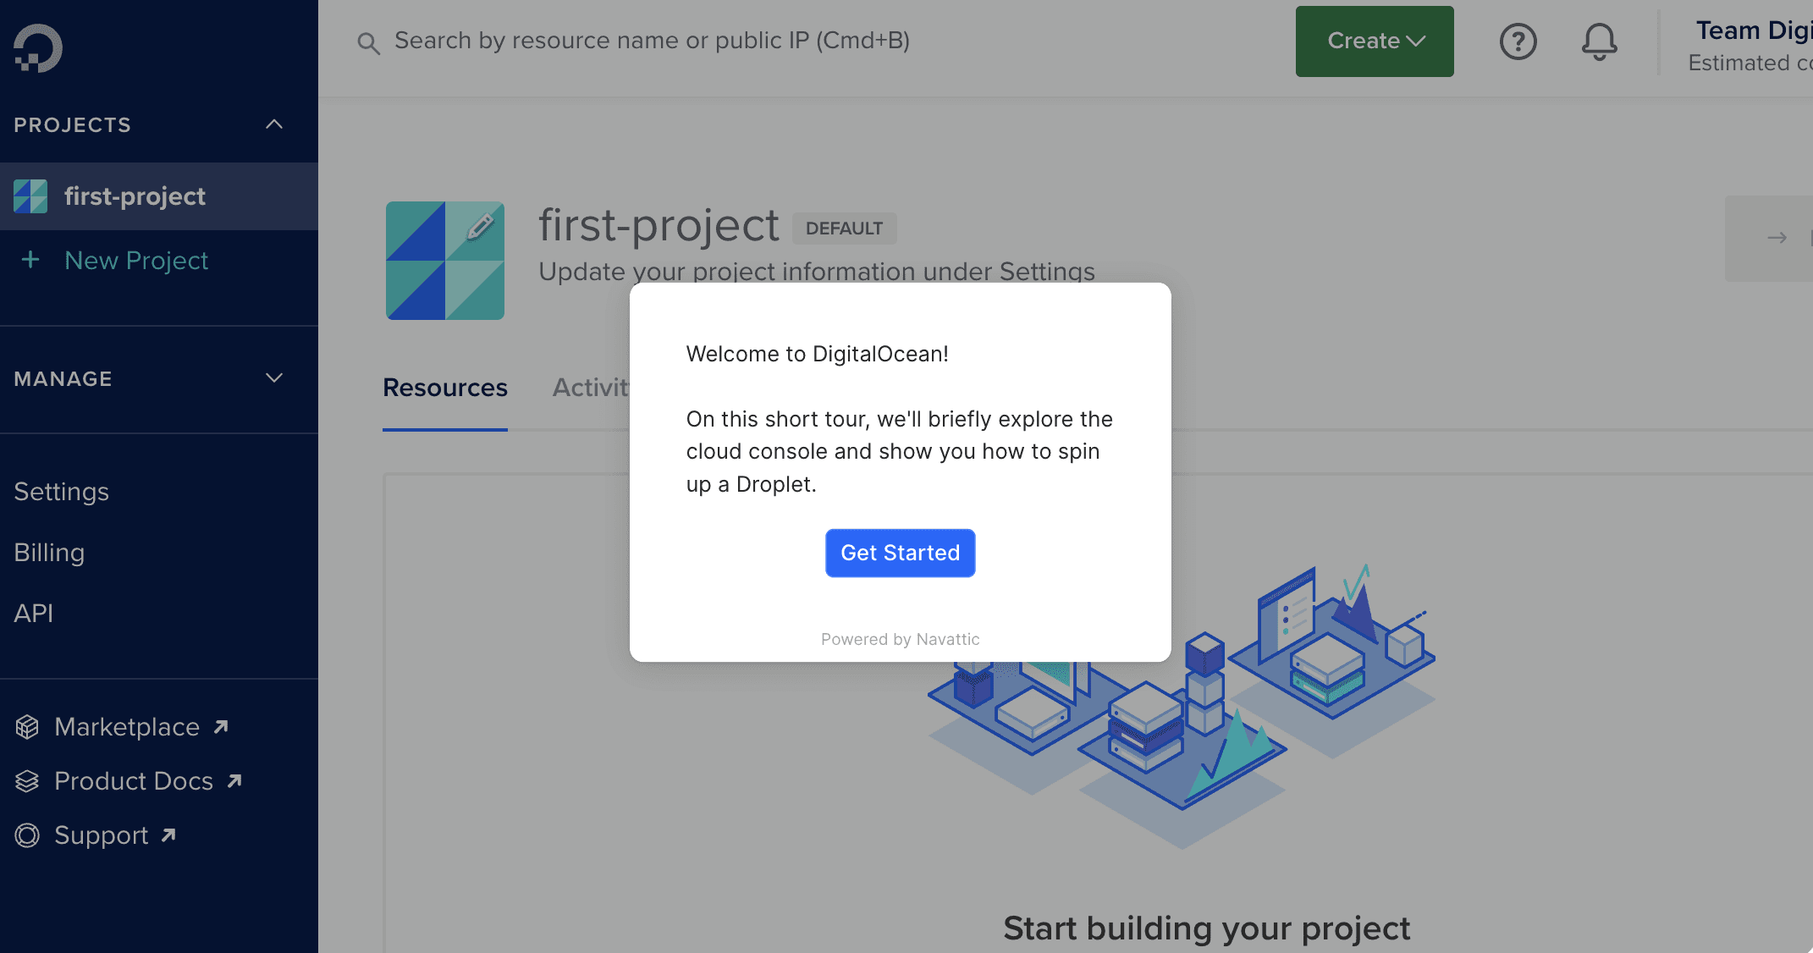The width and height of the screenshot is (1813, 953).
Task: Open Billing in the sidebar
Action: (x=49, y=553)
